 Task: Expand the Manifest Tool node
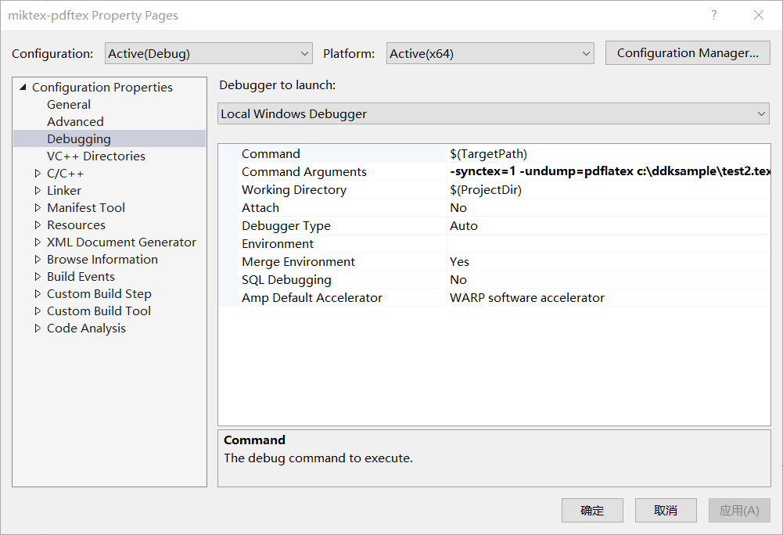click(38, 208)
